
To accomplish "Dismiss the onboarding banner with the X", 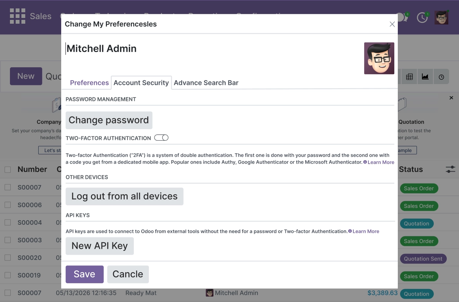I will (451, 98).
